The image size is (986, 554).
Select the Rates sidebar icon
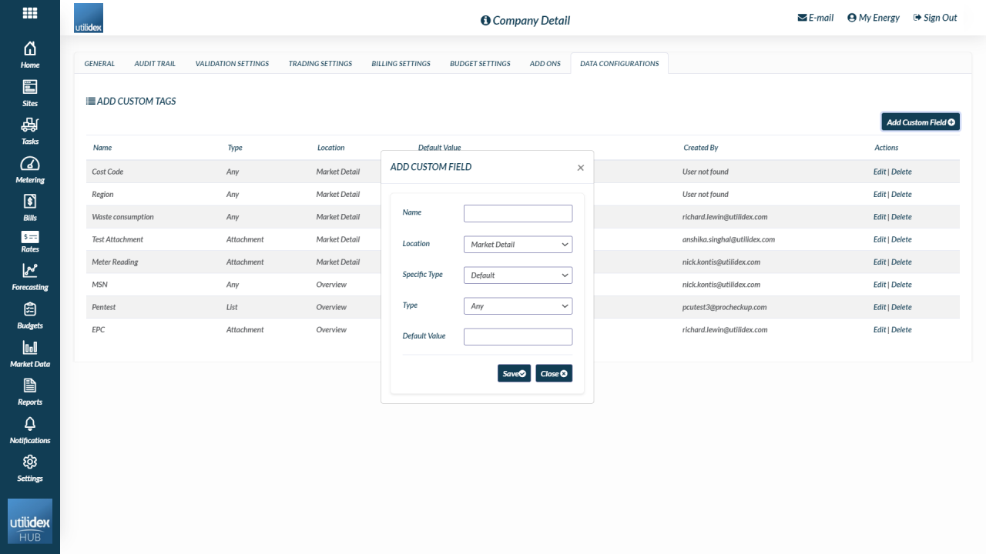point(29,239)
